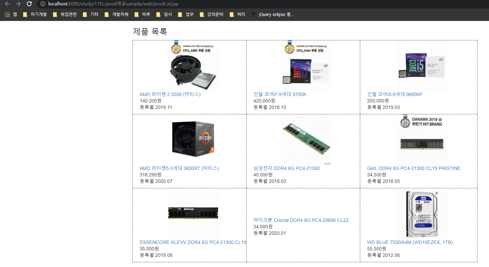
Task: Click the 등록월 2019.08 text
Action: pyautogui.click(x=156, y=255)
